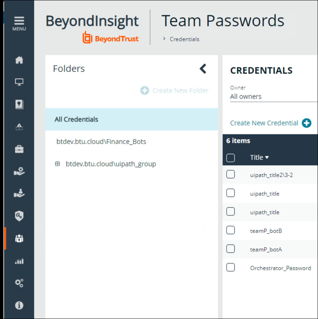Open the Secrets Safe shield-key icon
Viewport: 318px width, 319px height.
(19, 216)
